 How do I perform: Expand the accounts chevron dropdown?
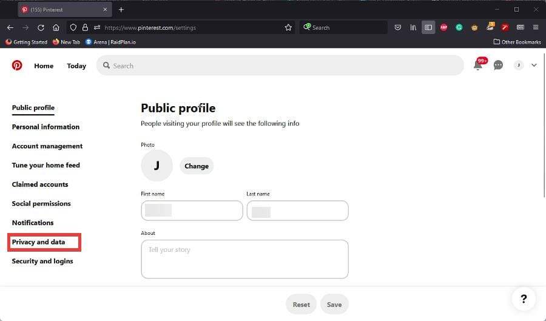pyautogui.click(x=534, y=66)
